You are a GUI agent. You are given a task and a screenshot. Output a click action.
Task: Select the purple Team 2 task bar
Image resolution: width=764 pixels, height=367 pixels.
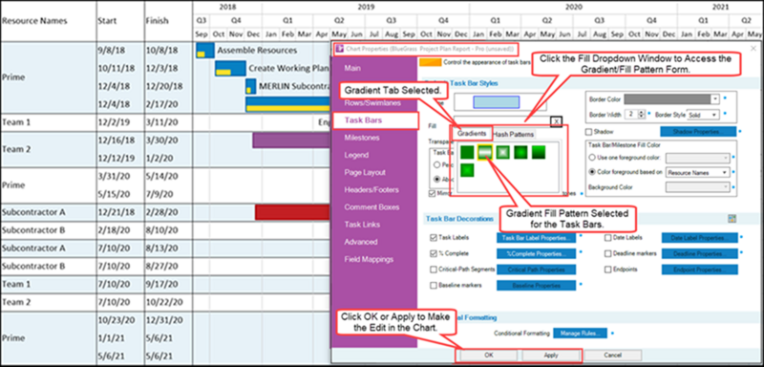[291, 140]
